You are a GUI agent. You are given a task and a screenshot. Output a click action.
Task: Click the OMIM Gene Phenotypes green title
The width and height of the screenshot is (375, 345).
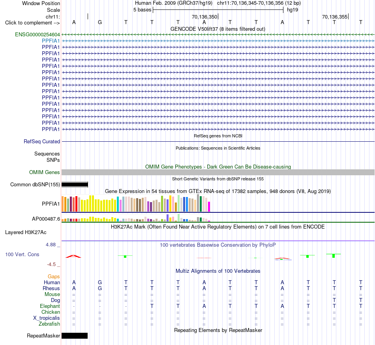click(218, 167)
